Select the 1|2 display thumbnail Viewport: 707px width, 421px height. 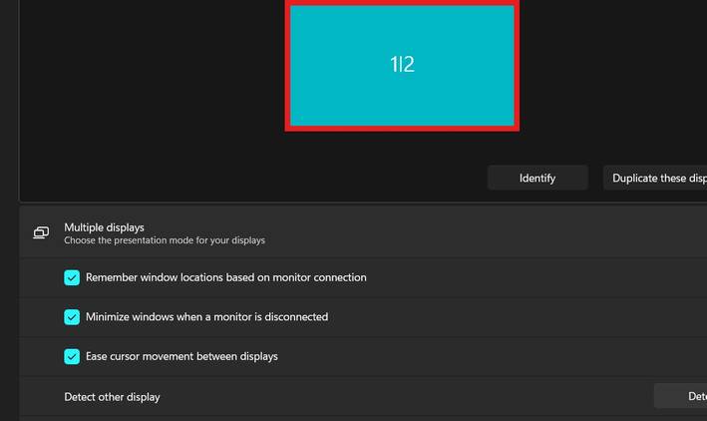point(402,66)
